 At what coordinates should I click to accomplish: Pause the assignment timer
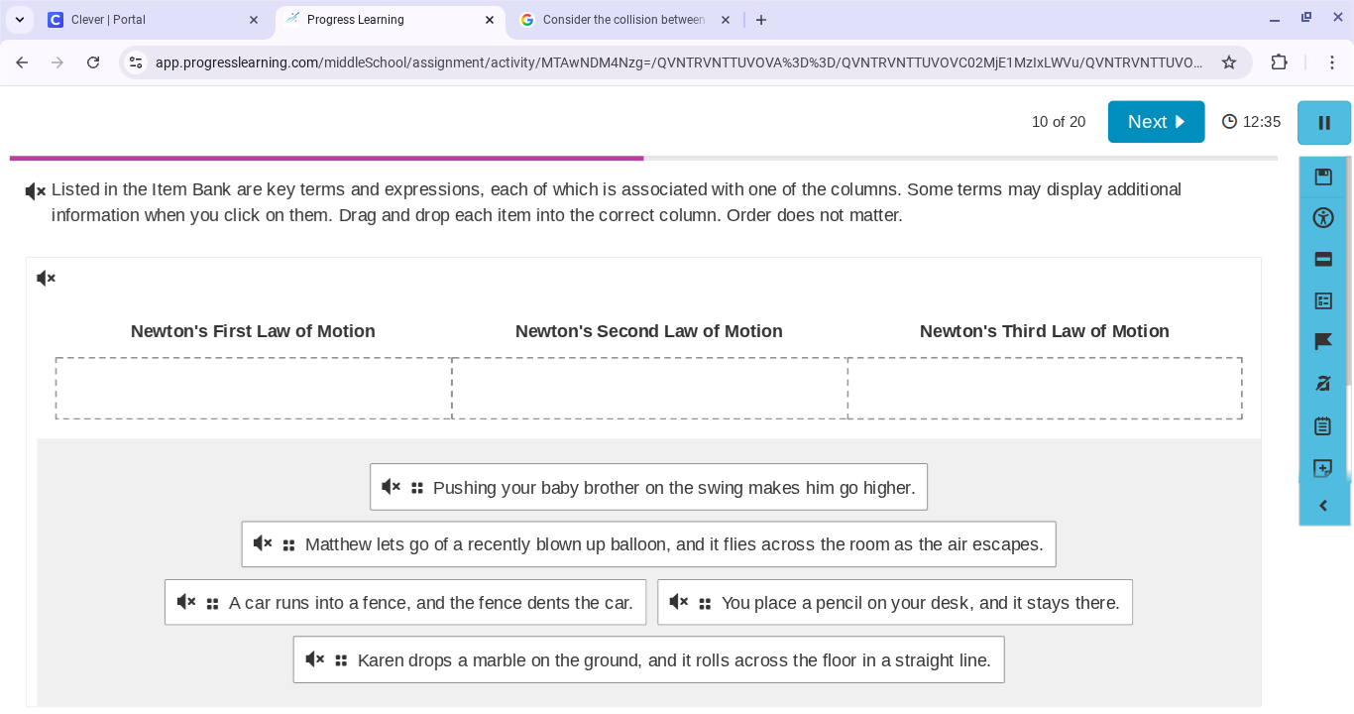[1323, 123]
